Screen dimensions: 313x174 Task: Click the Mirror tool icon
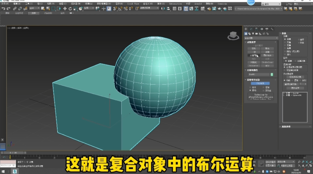tap(163, 9)
